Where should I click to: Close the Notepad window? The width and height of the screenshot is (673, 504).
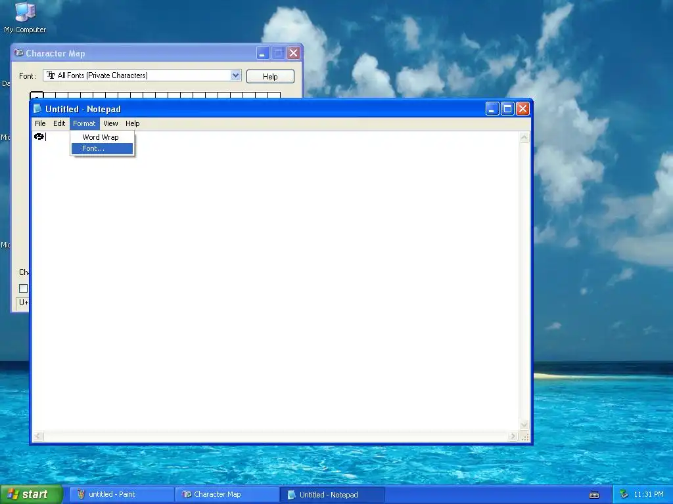[522, 109]
